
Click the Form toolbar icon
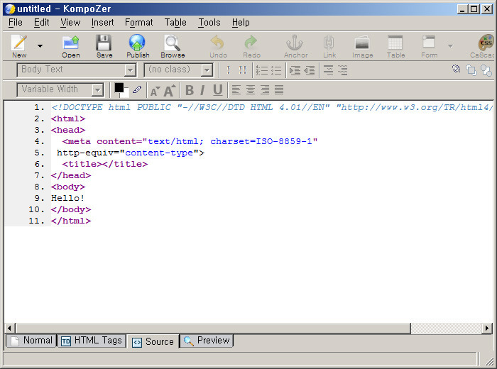point(429,42)
